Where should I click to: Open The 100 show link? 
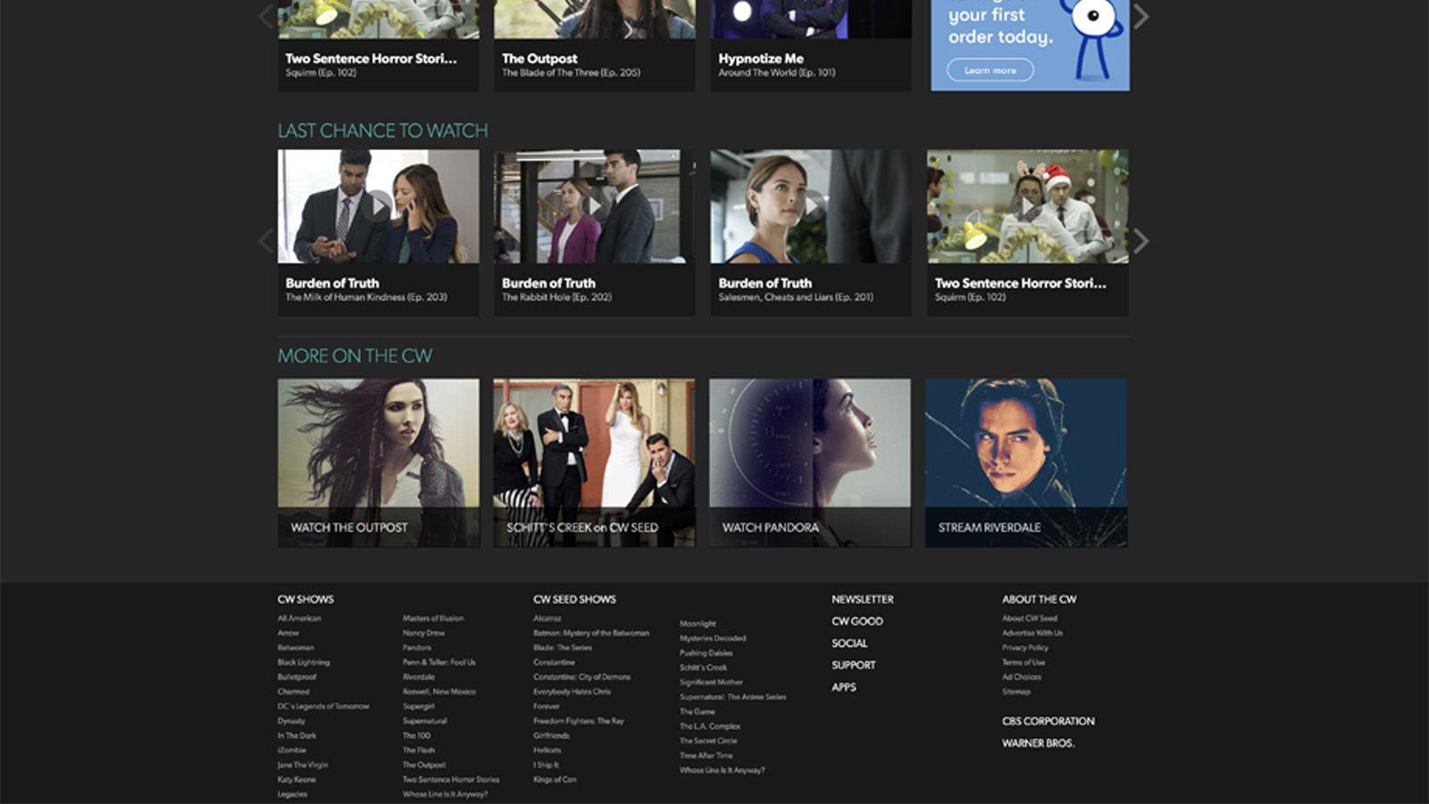coord(416,736)
